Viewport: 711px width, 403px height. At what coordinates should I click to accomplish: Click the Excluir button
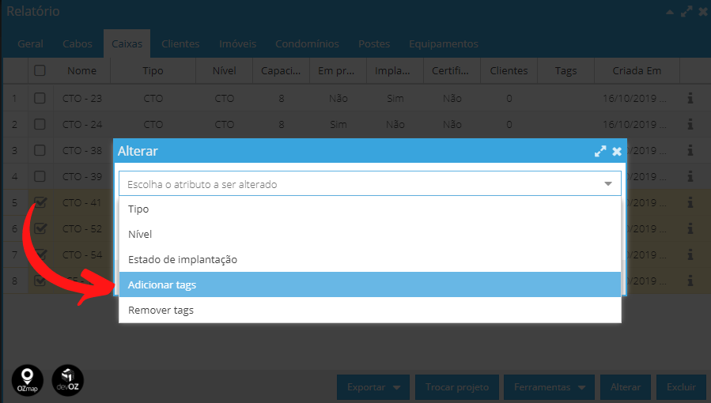(681, 387)
